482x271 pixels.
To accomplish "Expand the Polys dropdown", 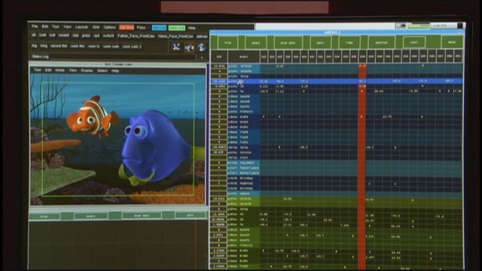I will pyautogui.click(x=142, y=28).
